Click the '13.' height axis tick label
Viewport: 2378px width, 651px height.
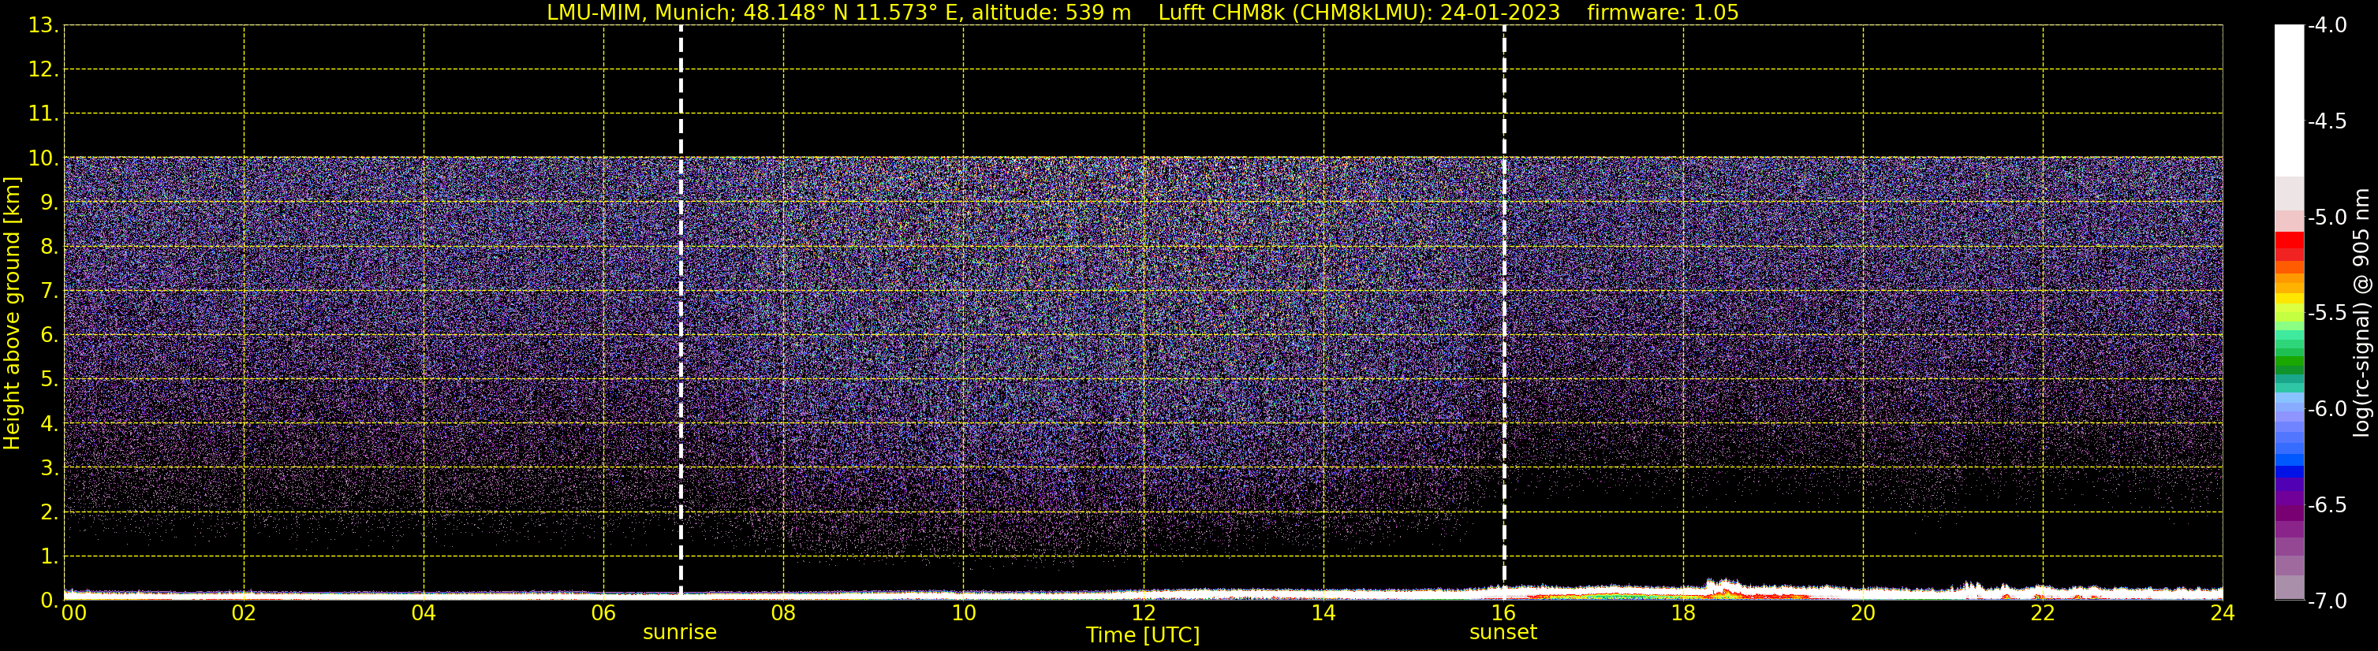(x=43, y=25)
